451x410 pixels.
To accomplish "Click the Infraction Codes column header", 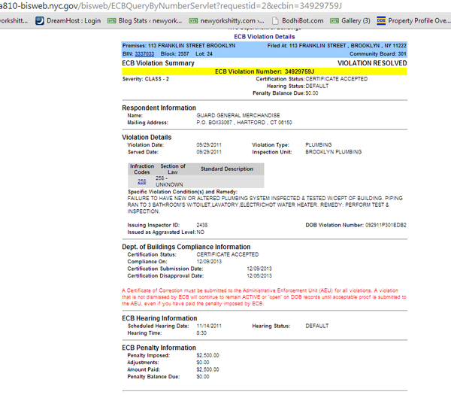I will (x=142, y=169).
